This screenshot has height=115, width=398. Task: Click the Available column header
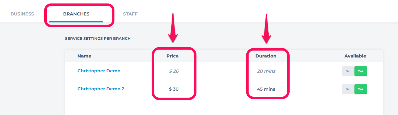pyautogui.click(x=355, y=56)
